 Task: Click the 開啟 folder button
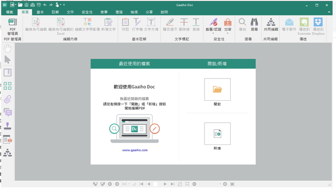tap(217, 90)
